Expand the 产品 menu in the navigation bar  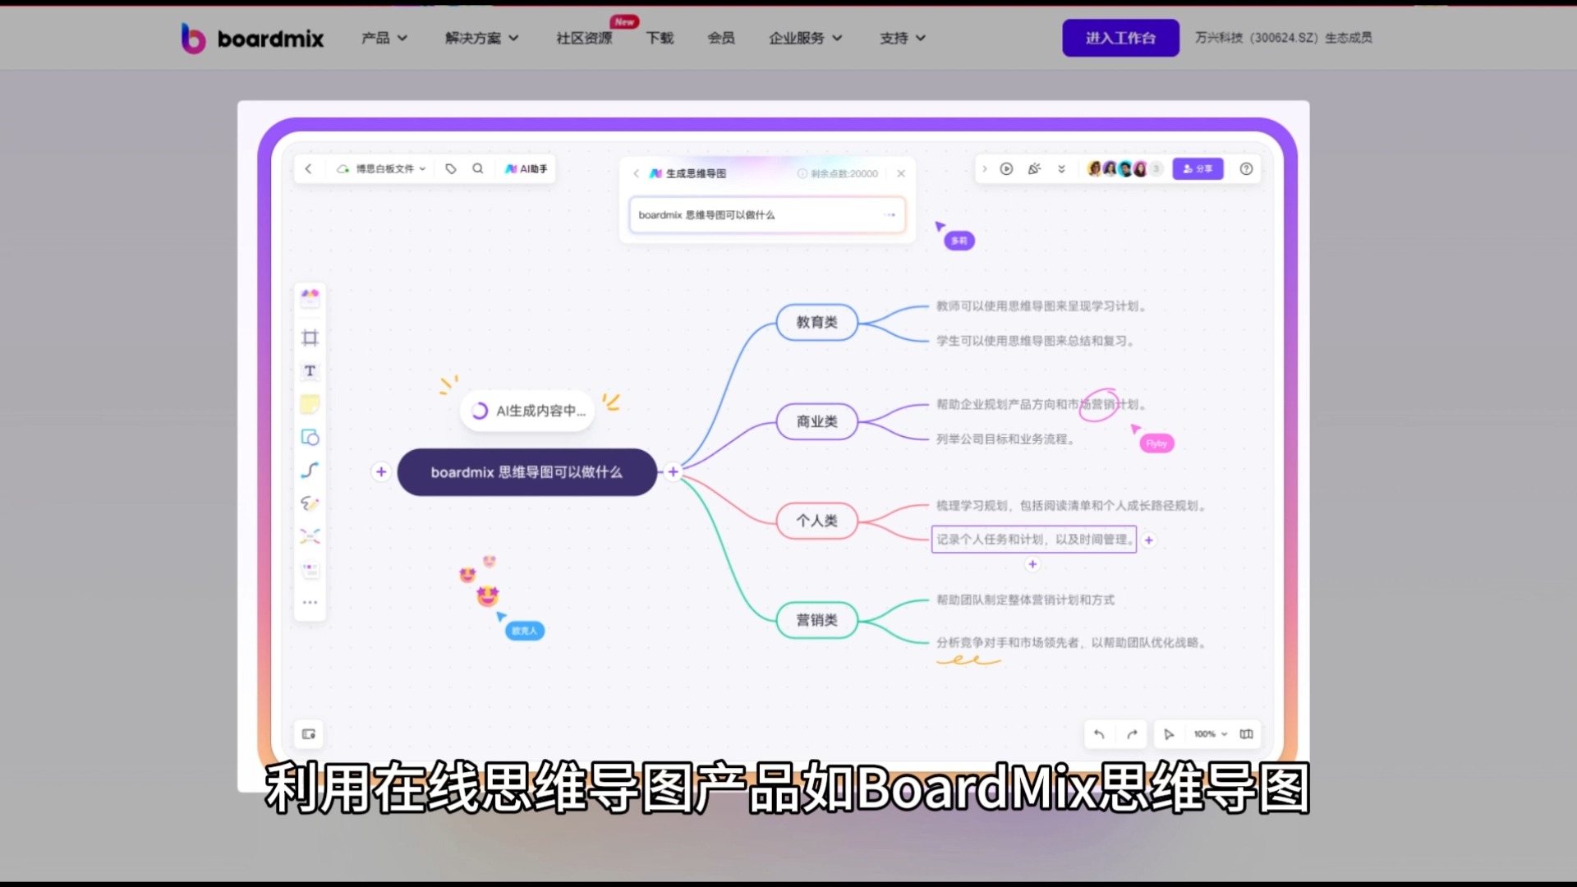pos(383,38)
